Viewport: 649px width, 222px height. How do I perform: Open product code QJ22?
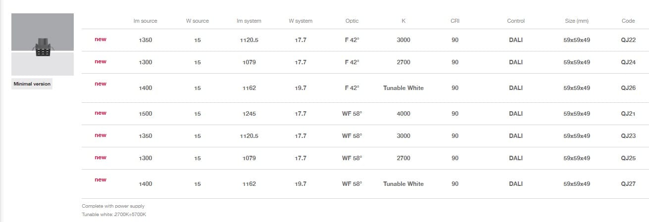point(628,40)
